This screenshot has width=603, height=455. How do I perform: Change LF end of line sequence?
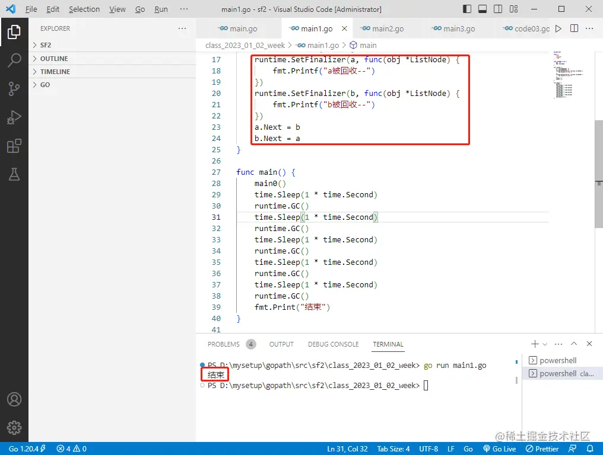[450, 448]
